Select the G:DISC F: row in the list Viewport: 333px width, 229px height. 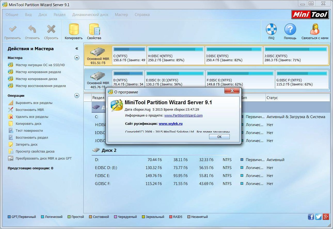(x=211, y=184)
